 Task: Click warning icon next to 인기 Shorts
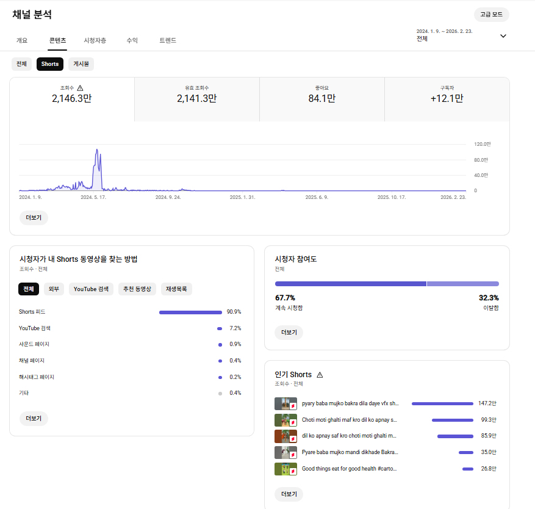pos(320,375)
